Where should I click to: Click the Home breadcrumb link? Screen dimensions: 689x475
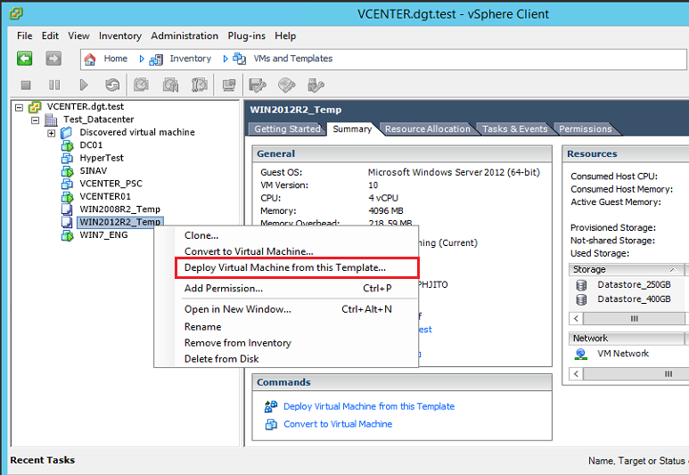(x=116, y=59)
